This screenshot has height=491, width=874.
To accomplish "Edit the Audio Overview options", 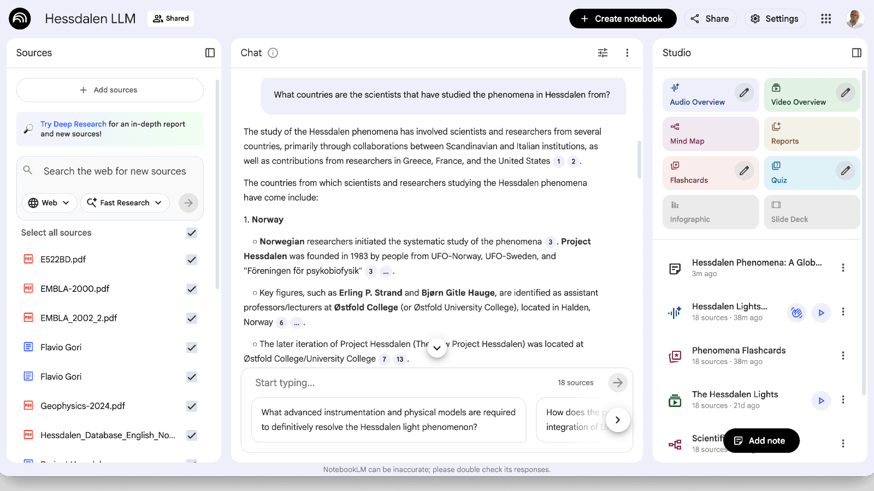I will pos(743,93).
